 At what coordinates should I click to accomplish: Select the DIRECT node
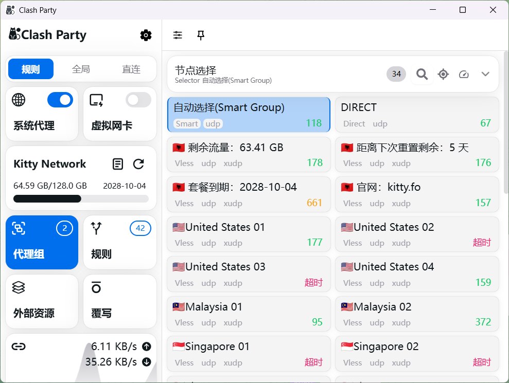417,115
